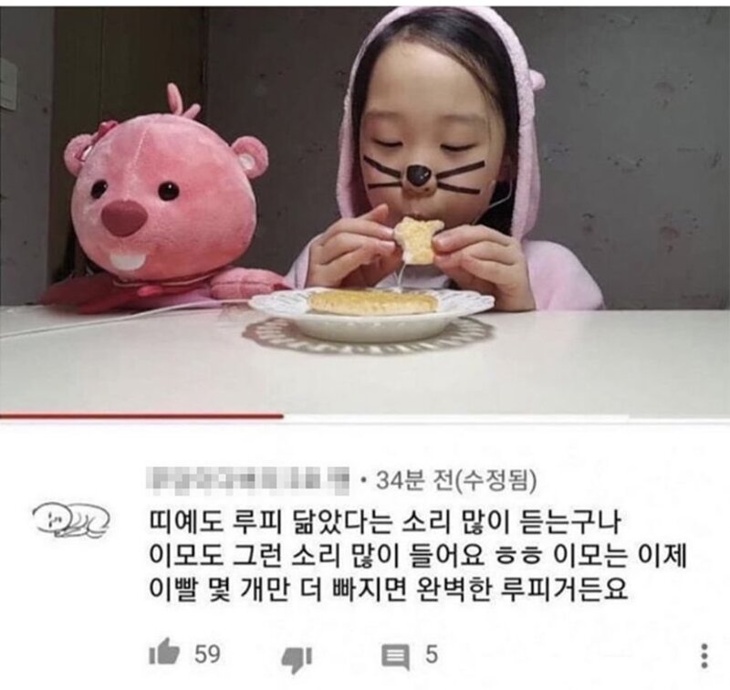730x690 pixels.
Task: Like the comment with thumbs-up icon
Action: point(164,653)
